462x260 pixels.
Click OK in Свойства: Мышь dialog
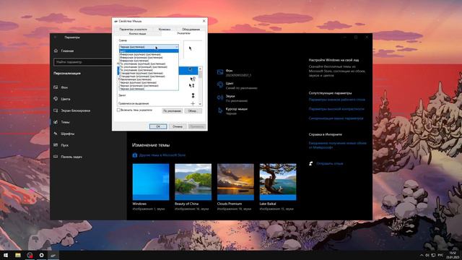[x=158, y=126]
